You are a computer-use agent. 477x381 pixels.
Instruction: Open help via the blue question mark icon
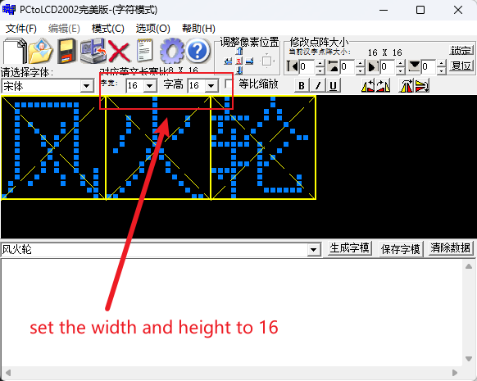(x=198, y=51)
